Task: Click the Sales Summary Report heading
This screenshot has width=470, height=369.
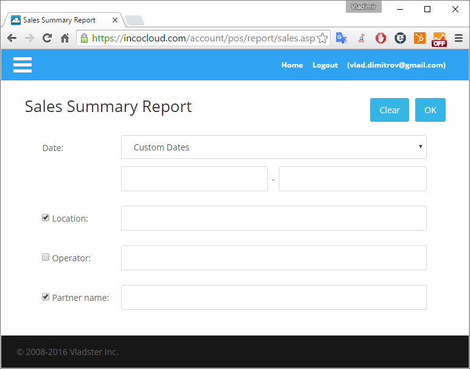Action: click(108, 107)
